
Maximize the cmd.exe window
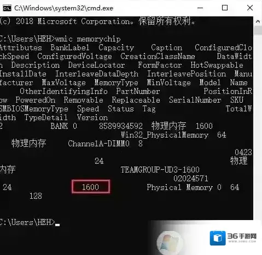point(225,8)
